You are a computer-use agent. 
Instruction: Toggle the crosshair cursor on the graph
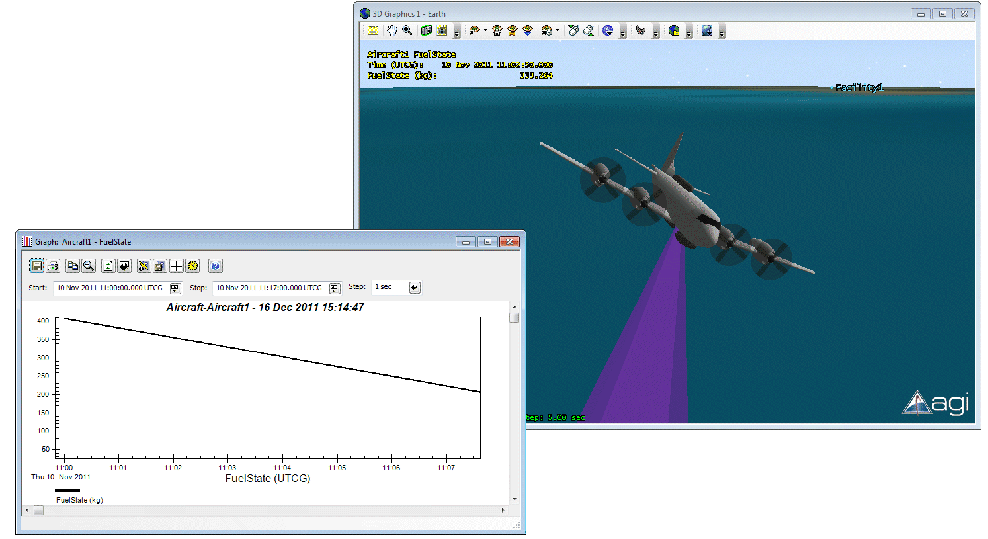[177, 266]
